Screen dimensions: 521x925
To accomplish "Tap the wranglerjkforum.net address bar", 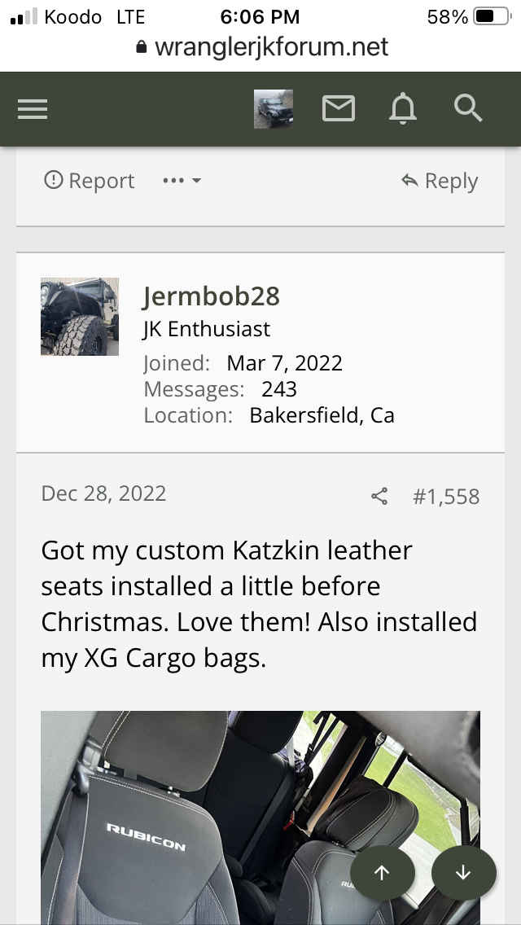I will pos(271,47).
